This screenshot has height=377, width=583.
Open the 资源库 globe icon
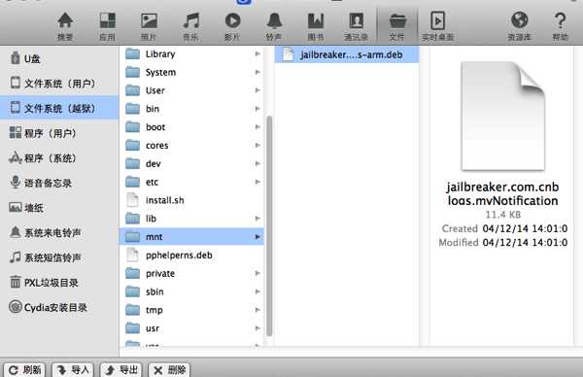(520, 26)
